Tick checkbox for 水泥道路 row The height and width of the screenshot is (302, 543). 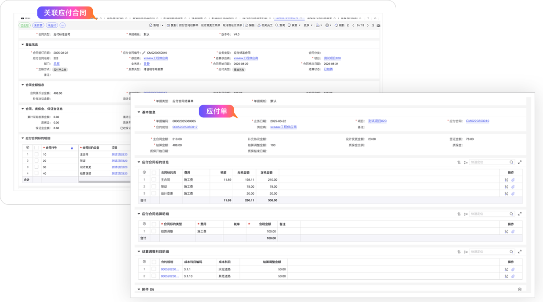(154, 269)
